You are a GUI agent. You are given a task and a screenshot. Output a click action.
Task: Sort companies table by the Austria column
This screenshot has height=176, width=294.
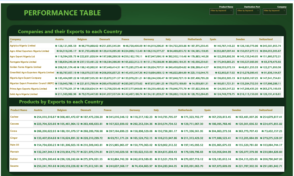pyautogui.click(x=59, y=39)
